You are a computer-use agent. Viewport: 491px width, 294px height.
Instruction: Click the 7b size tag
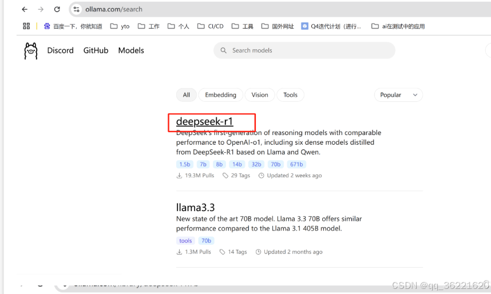click(x=203, y=164)
